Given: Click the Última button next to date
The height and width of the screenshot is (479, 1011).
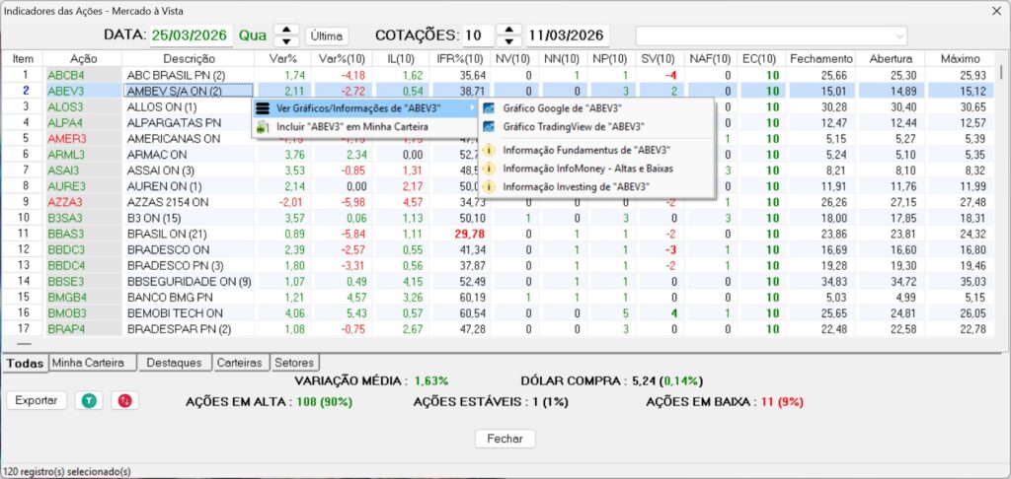Looking at the screenshot, I should pos(327,35).
